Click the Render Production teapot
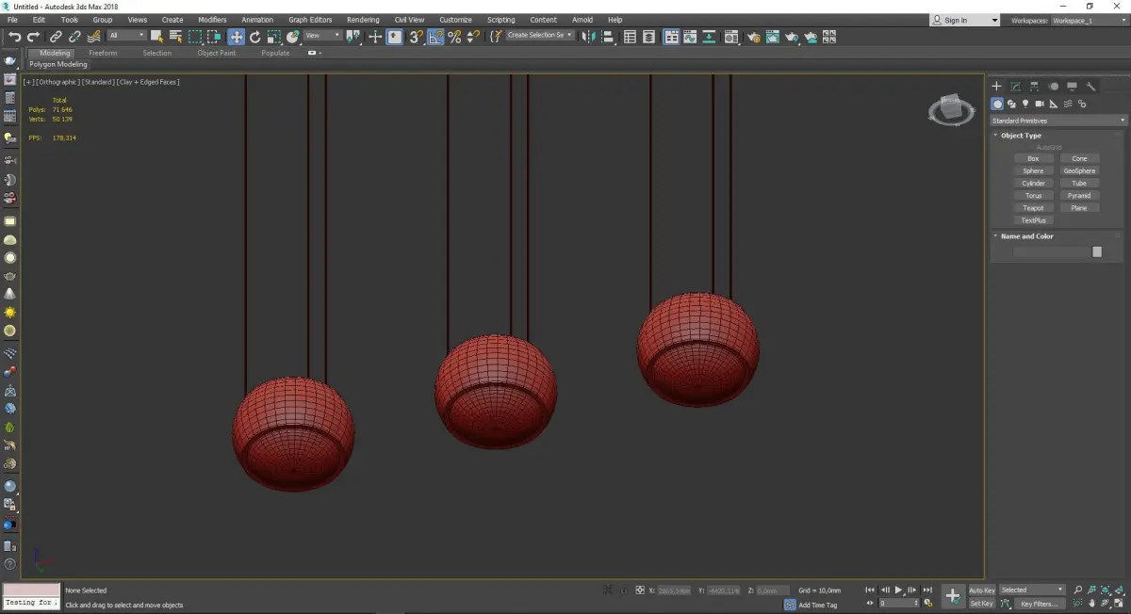Image resolution: width=1131 pixels, height=614 pixels. pyautogui.click(x=792, y=37)
